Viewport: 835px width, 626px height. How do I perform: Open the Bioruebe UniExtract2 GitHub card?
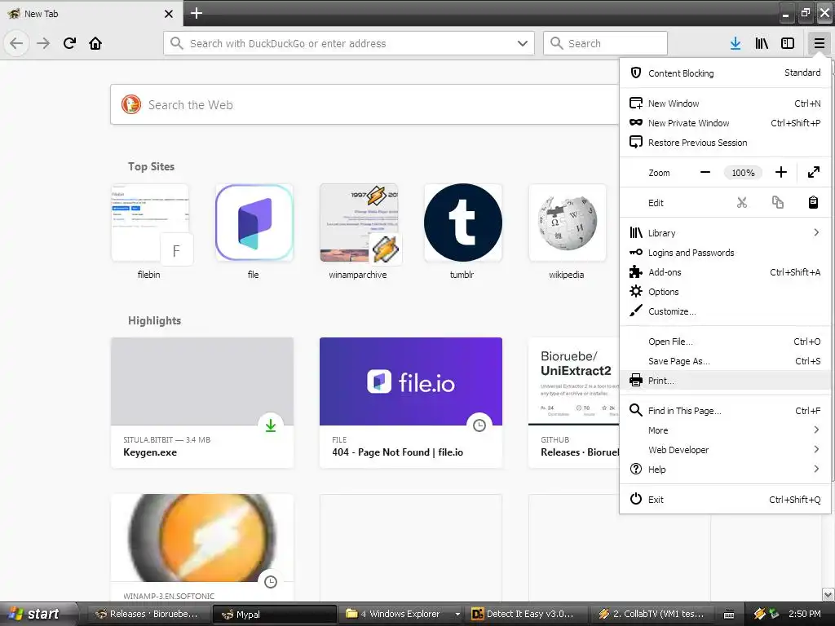[573, 403]
